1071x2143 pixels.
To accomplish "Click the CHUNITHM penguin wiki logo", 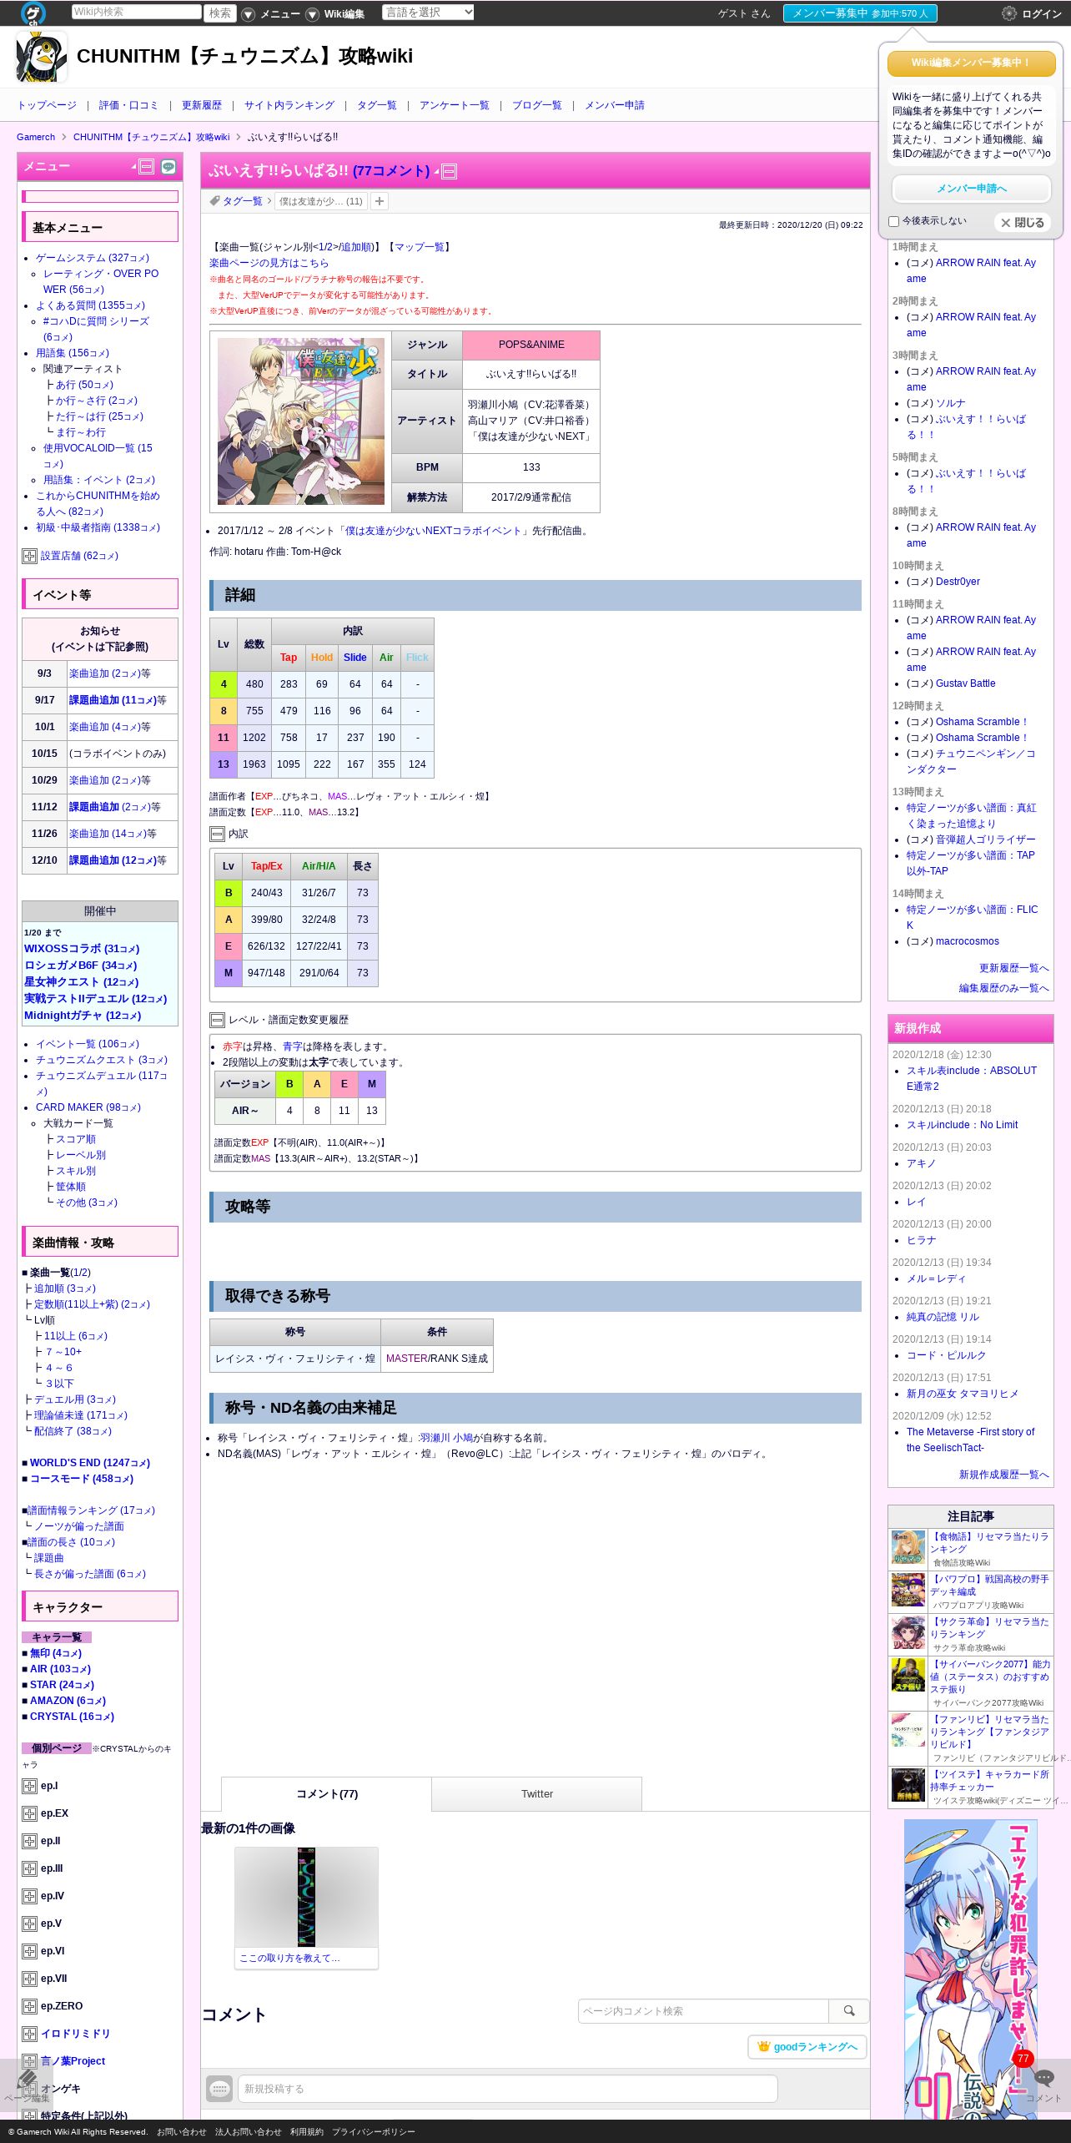I will point(41,57).
